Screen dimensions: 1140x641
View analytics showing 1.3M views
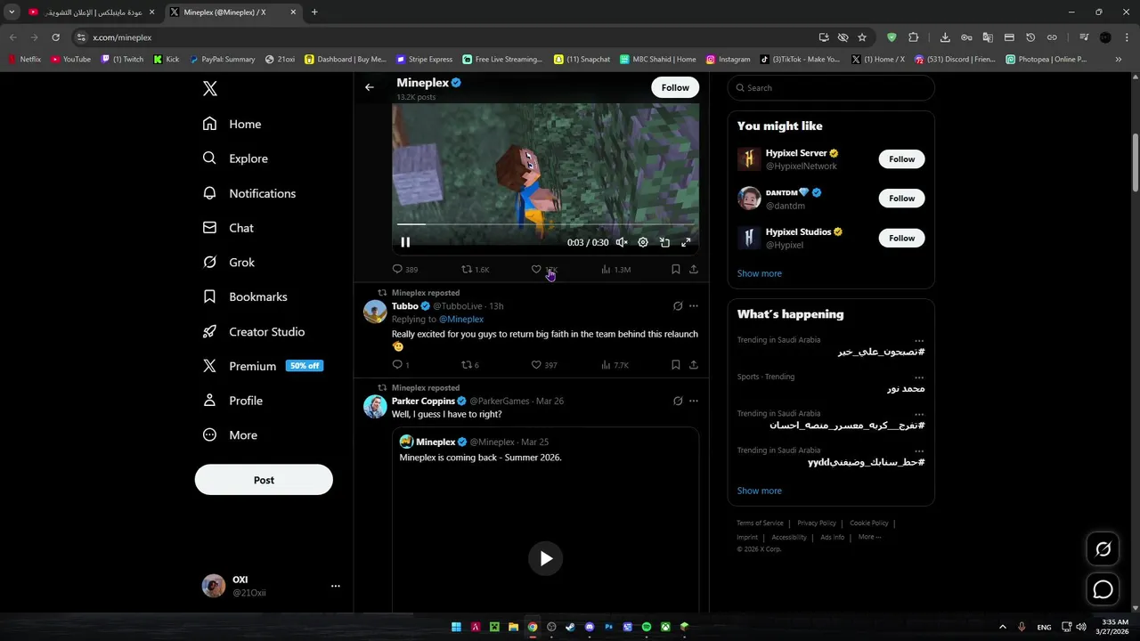coord(615,269)
